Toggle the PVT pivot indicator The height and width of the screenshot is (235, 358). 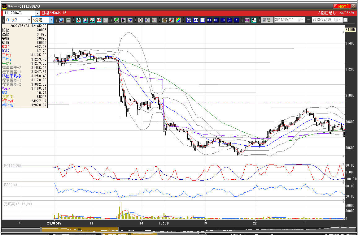[x=237, y=20]
